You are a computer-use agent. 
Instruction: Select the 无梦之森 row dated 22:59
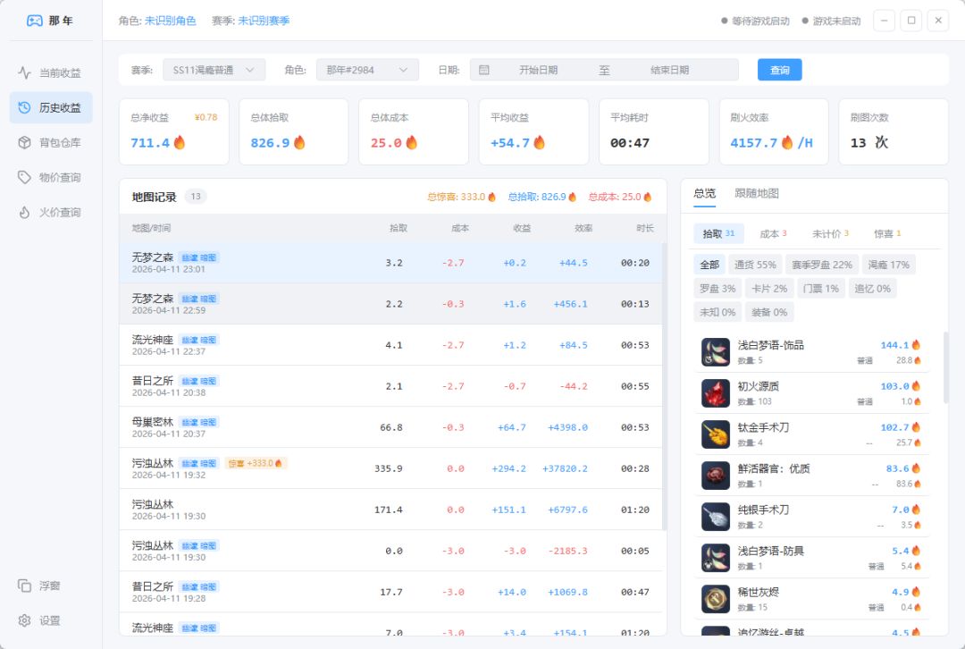[390, 304]
